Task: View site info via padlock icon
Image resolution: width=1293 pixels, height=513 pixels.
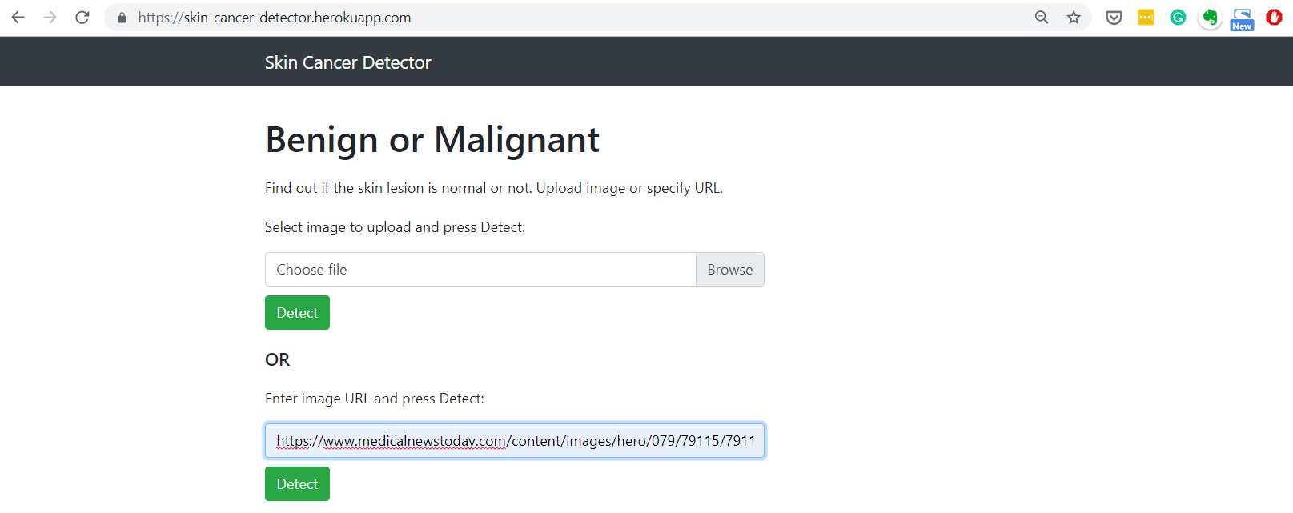Action: [x=122, y=18]
